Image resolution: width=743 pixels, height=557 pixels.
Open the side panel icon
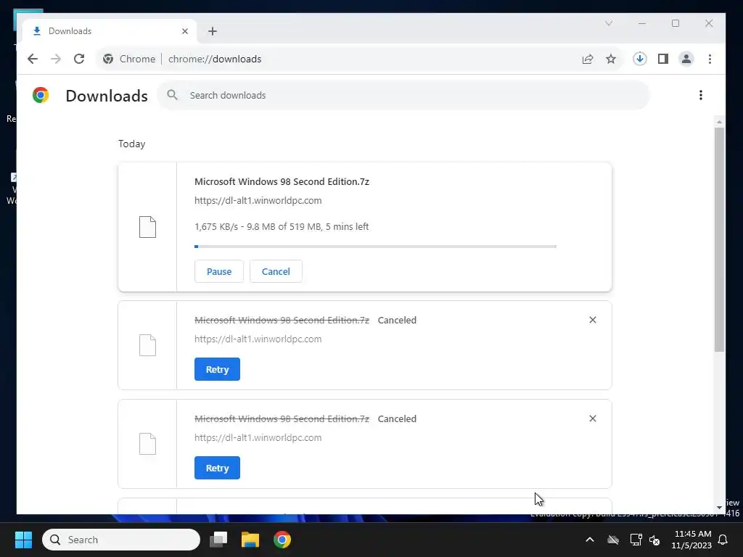[663, 59]
